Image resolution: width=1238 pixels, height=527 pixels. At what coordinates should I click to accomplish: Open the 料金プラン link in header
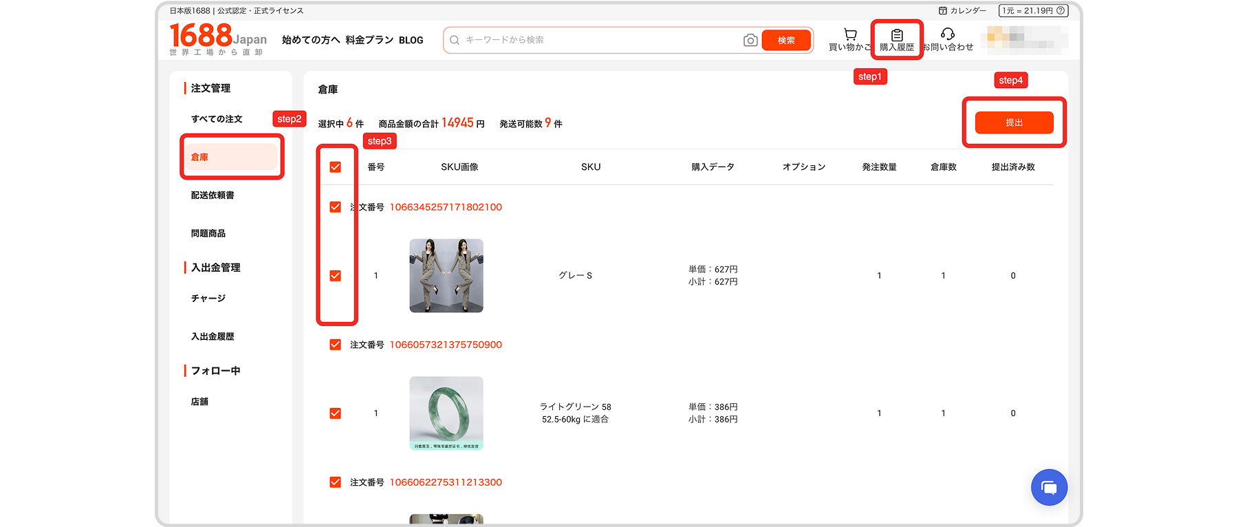pos(369,41)
